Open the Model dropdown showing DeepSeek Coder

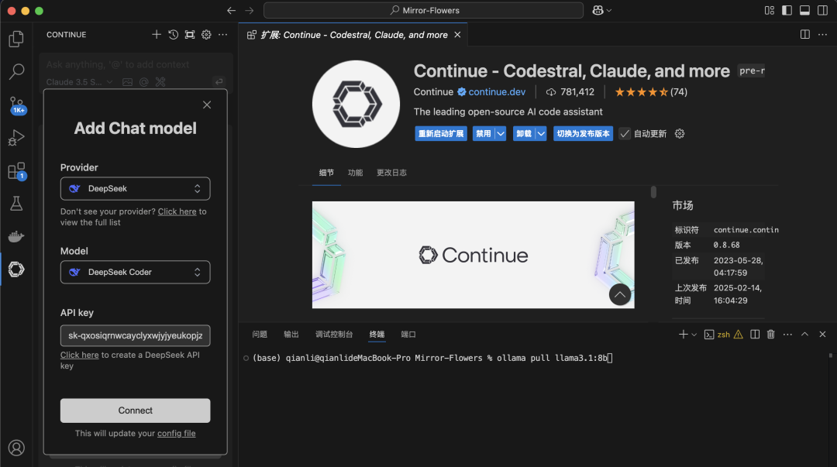pos(135,272)
